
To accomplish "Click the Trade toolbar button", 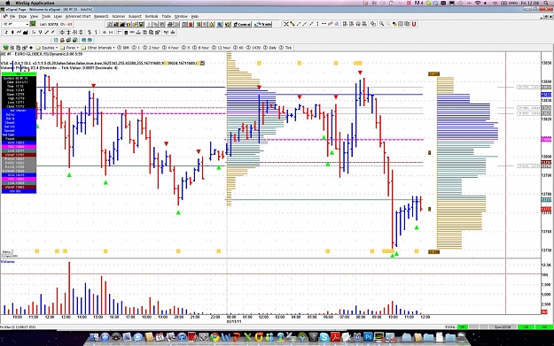I will tap(263, 25).
